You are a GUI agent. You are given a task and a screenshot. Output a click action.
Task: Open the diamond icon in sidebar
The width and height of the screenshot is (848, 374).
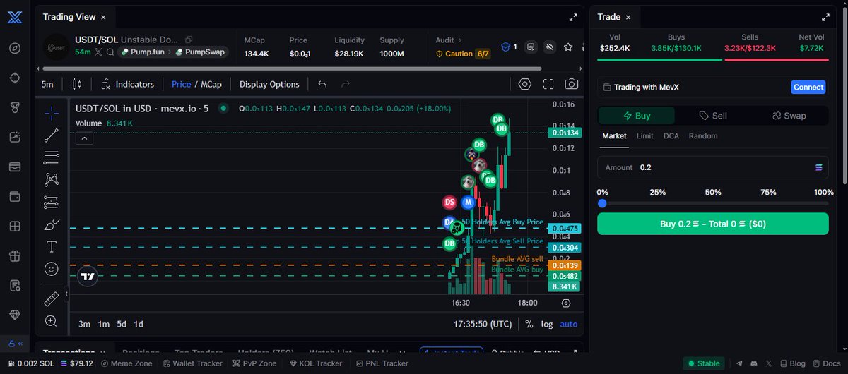tap(16, 315)
